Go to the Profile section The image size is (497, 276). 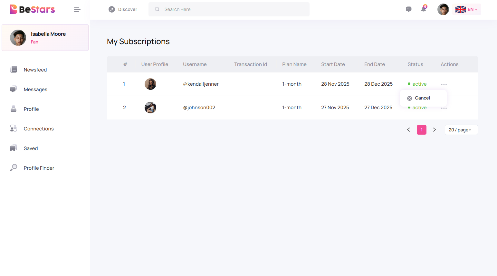coord(31,109)
